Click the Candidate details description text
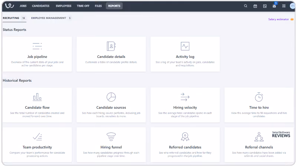The height and width of the screenshot is (167, 297). tap(111, 62)
